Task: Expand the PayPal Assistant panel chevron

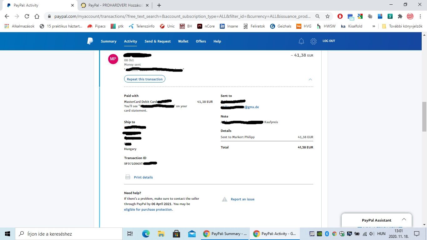Action: 404,219
